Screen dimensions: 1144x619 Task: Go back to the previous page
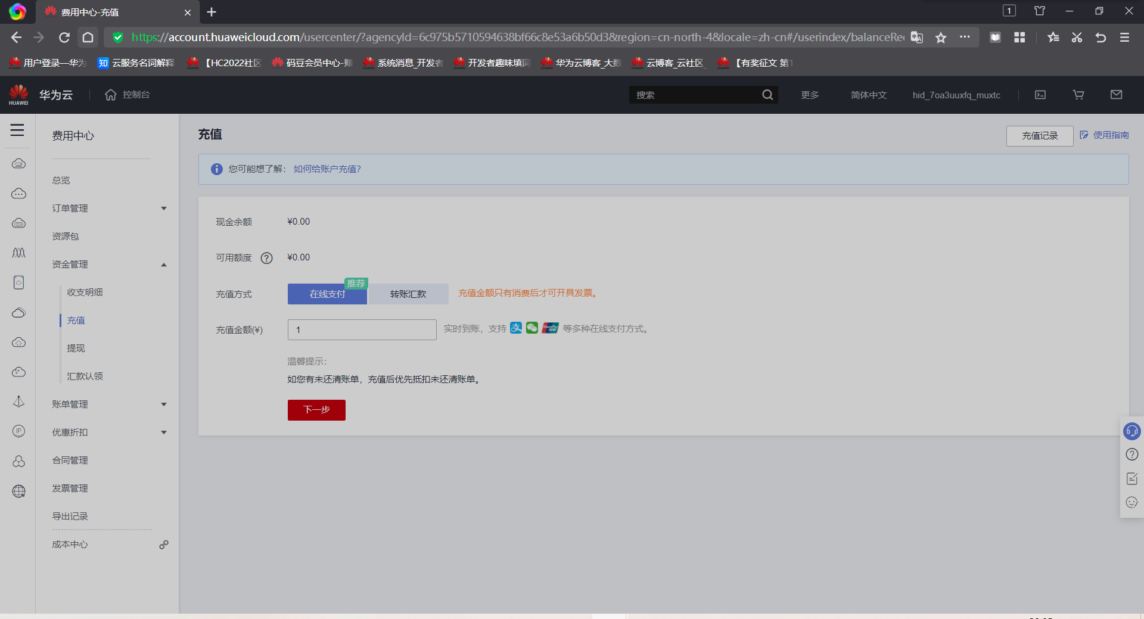(x=16, y=38)
